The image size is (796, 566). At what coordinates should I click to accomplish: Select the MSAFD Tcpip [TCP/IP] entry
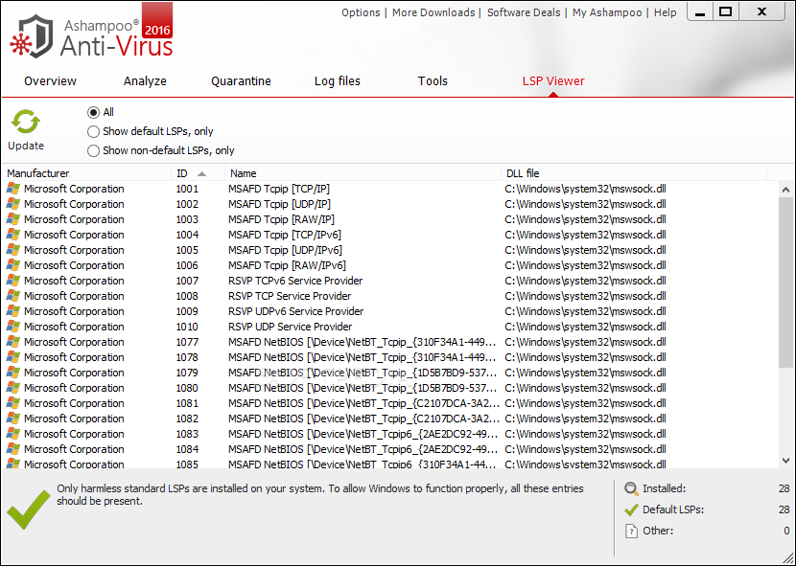[x=279, y=189]
